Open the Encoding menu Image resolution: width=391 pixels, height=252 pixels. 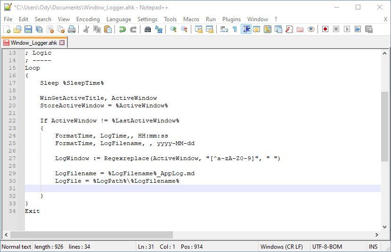pyautogui.click(x=88, y=19)
